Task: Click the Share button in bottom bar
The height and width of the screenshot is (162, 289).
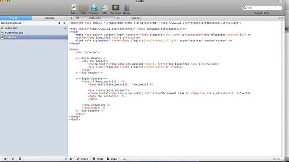Action: (82, 159)
